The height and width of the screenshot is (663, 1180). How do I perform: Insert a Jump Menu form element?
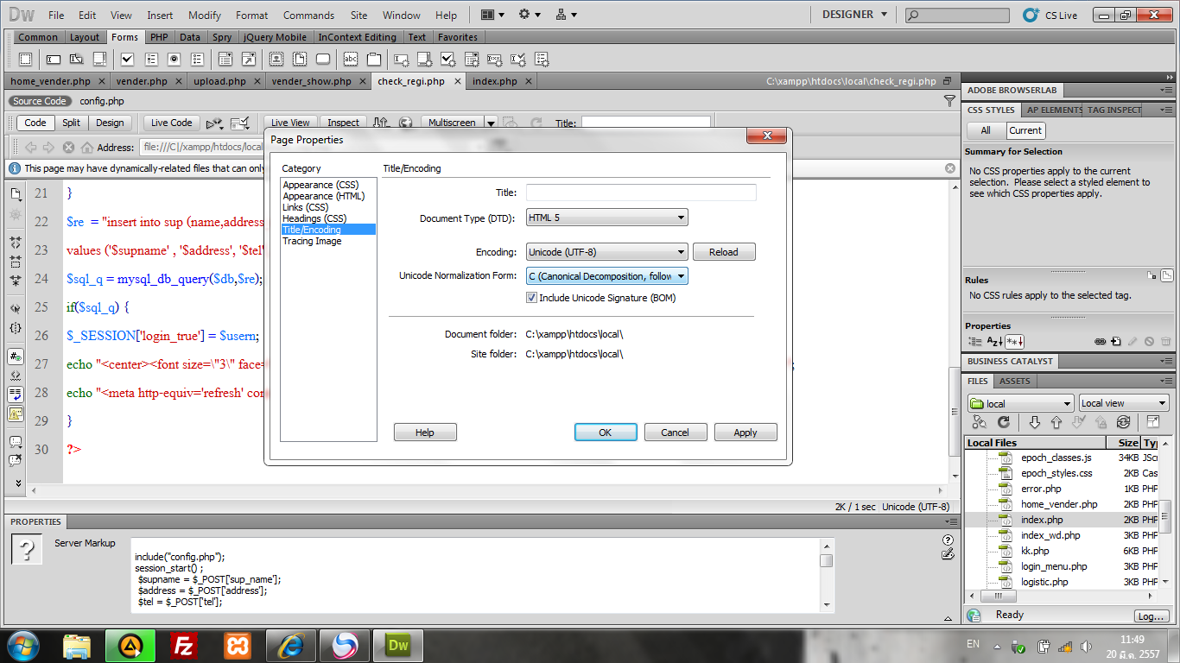click(249, 60)
